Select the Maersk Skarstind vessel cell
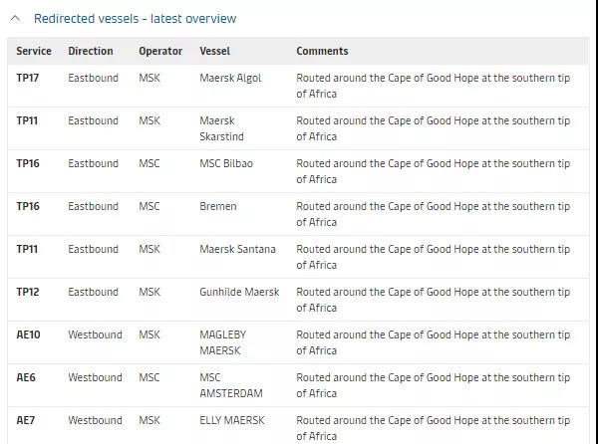Screen dimensions: 598x444 221,128
